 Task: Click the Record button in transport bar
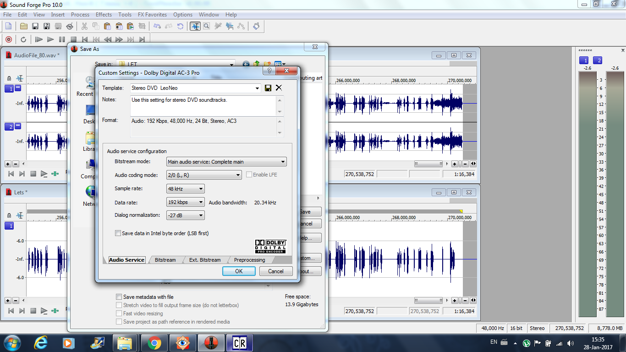[8, 39]
